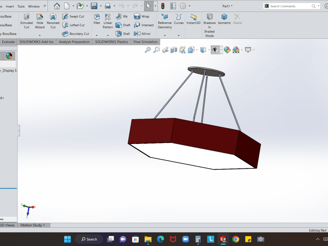Expand the Save button dropdown

pyautogui.click(x=100, y=6)
